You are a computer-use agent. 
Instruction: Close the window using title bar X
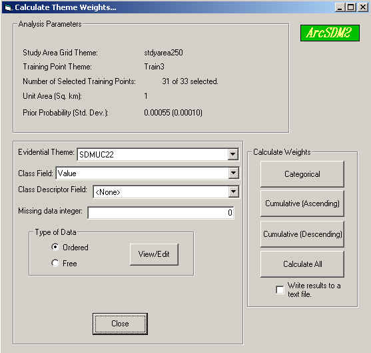click(362, 7)
